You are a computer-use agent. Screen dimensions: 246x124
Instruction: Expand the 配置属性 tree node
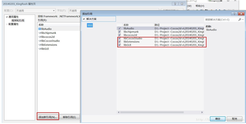[7, 24]
